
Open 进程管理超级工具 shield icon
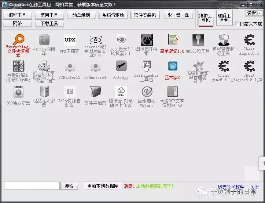[224, 40]
